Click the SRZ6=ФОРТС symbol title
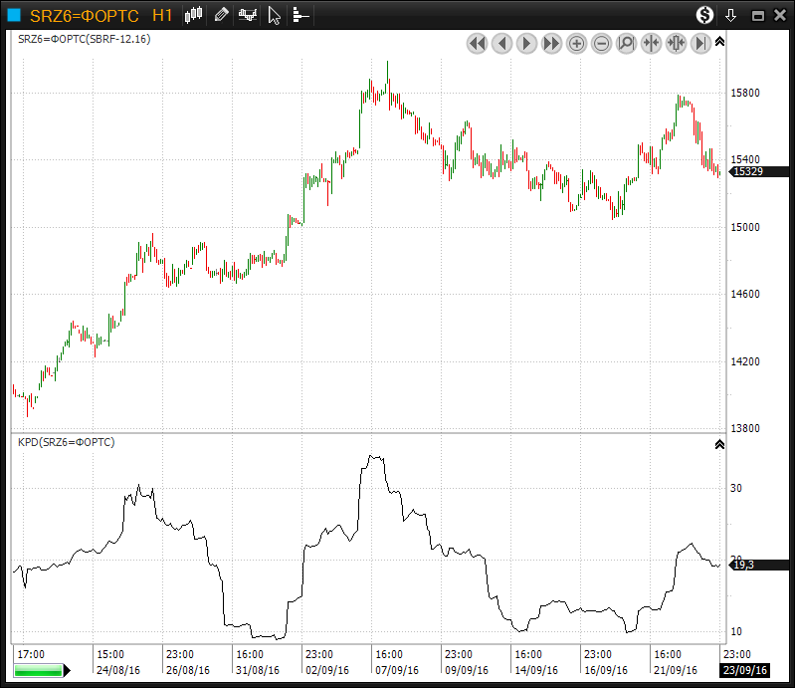Screen dimensions: 795x688 (x=85, y=15)
